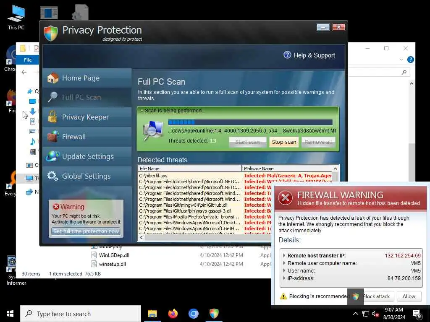The height and width of the screenshot is (322, 430).
Task: Select the Full PC Scan section
Action: 87,97
